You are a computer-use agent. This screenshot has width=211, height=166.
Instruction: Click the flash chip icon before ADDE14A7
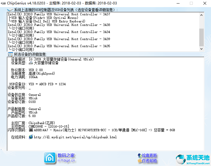tap(31, 130)
